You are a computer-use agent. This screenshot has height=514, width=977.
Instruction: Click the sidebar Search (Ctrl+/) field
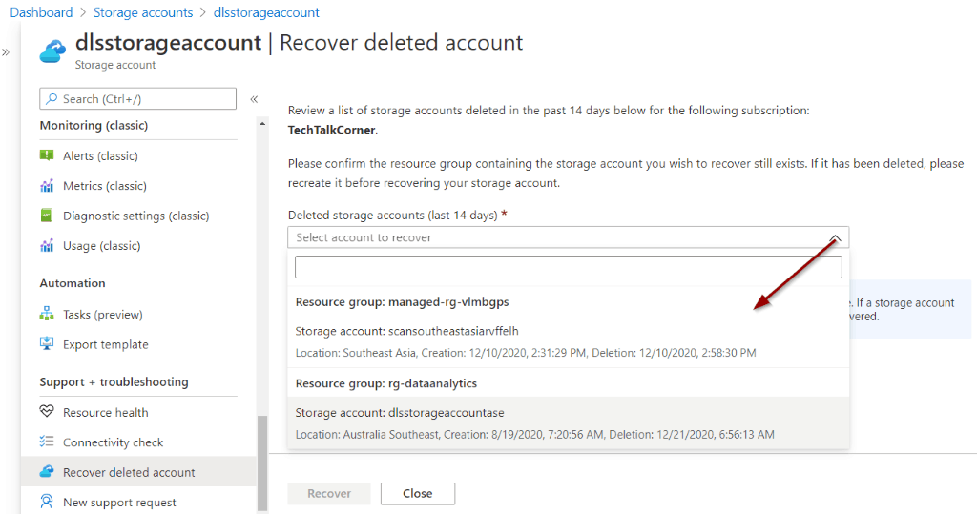pyautogui.click(x=137, y=98)
